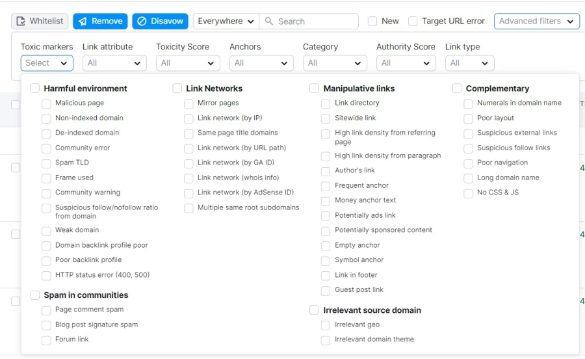The image size is (585, 359).
Task: Collapse the Advanced filters dropdown
Action: (x=536, y=21)
